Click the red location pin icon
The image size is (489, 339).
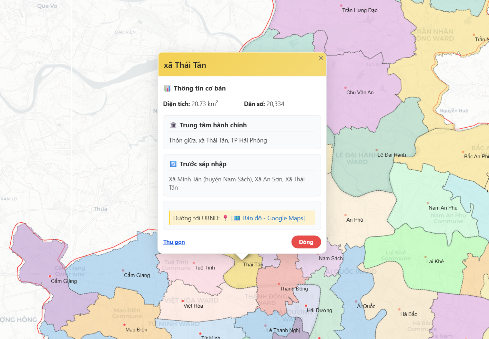[225, 218]
